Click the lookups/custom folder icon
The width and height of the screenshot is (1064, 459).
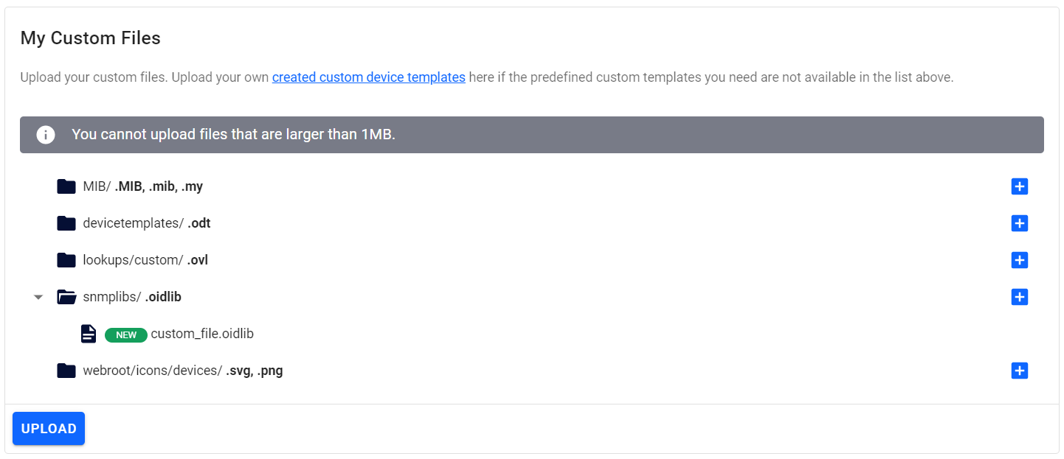(x=66, y=260)
